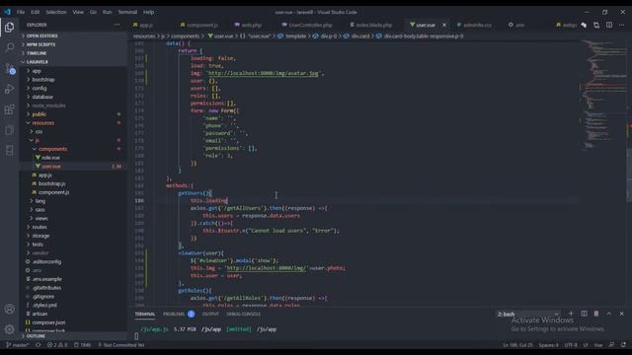Open the Run and Debug view
This screenshot has height=355, width=632.
tap(9, 89)
